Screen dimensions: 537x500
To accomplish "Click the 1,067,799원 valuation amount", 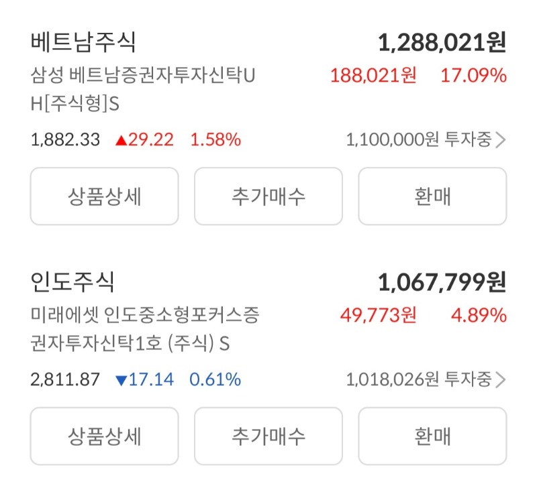I will [x=442, y=283].
